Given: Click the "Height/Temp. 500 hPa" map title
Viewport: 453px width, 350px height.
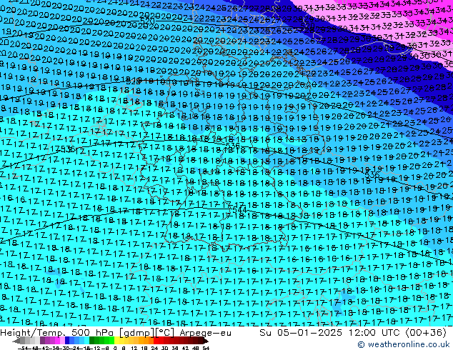Looking at the screenshot, I should pyautogui.click(x=57, y=333).
